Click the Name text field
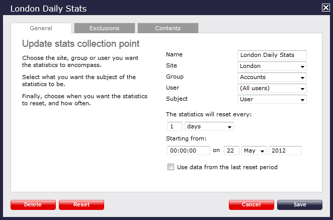The image size is (333, 220). tap(272, 55)
